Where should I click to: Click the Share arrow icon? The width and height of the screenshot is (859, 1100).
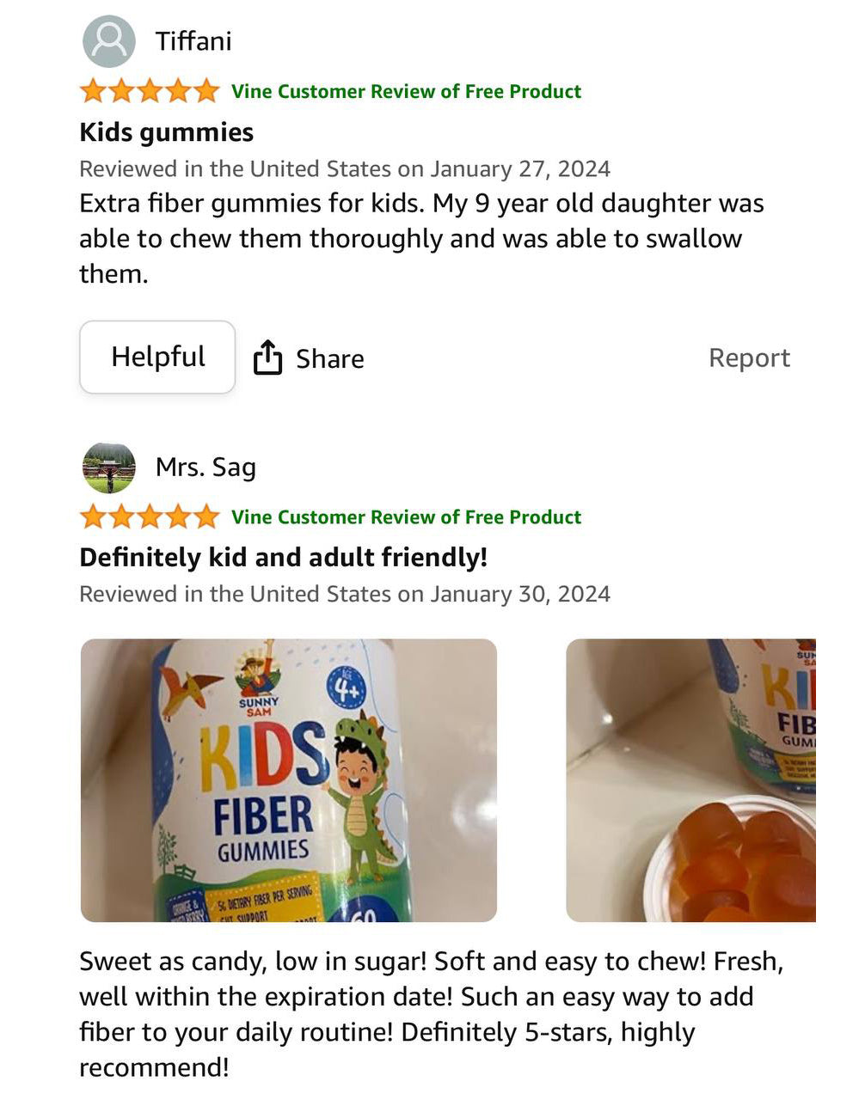(x=267, y=357)
